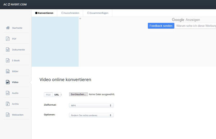Click the ACONVERT.COM logo
The image size is (216, 139).
[15, 4]
